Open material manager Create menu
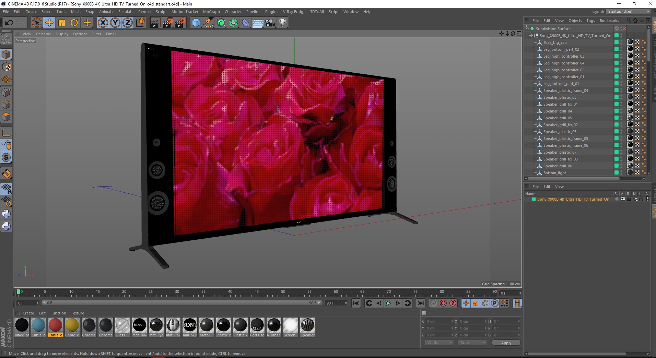 click(x=28, y=313)
